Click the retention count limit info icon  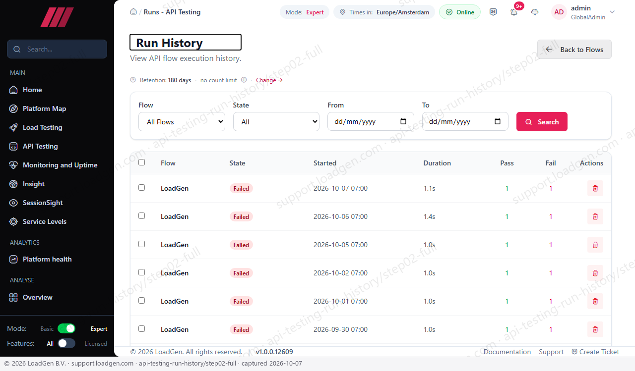tap(244, 80)
